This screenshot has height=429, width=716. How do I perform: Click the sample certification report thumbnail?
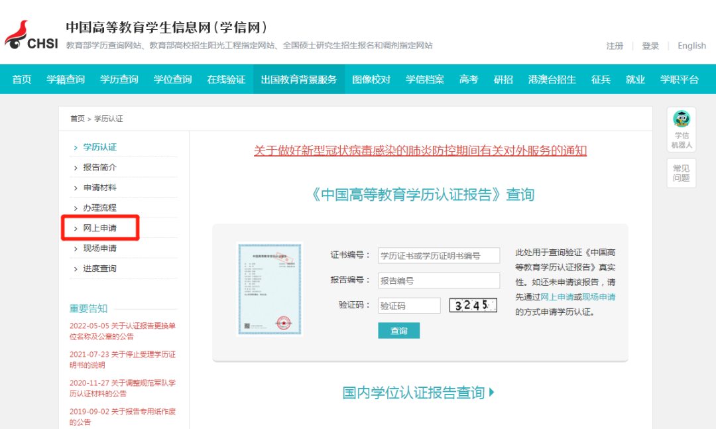pyautogui.click(x=269, y=288)
